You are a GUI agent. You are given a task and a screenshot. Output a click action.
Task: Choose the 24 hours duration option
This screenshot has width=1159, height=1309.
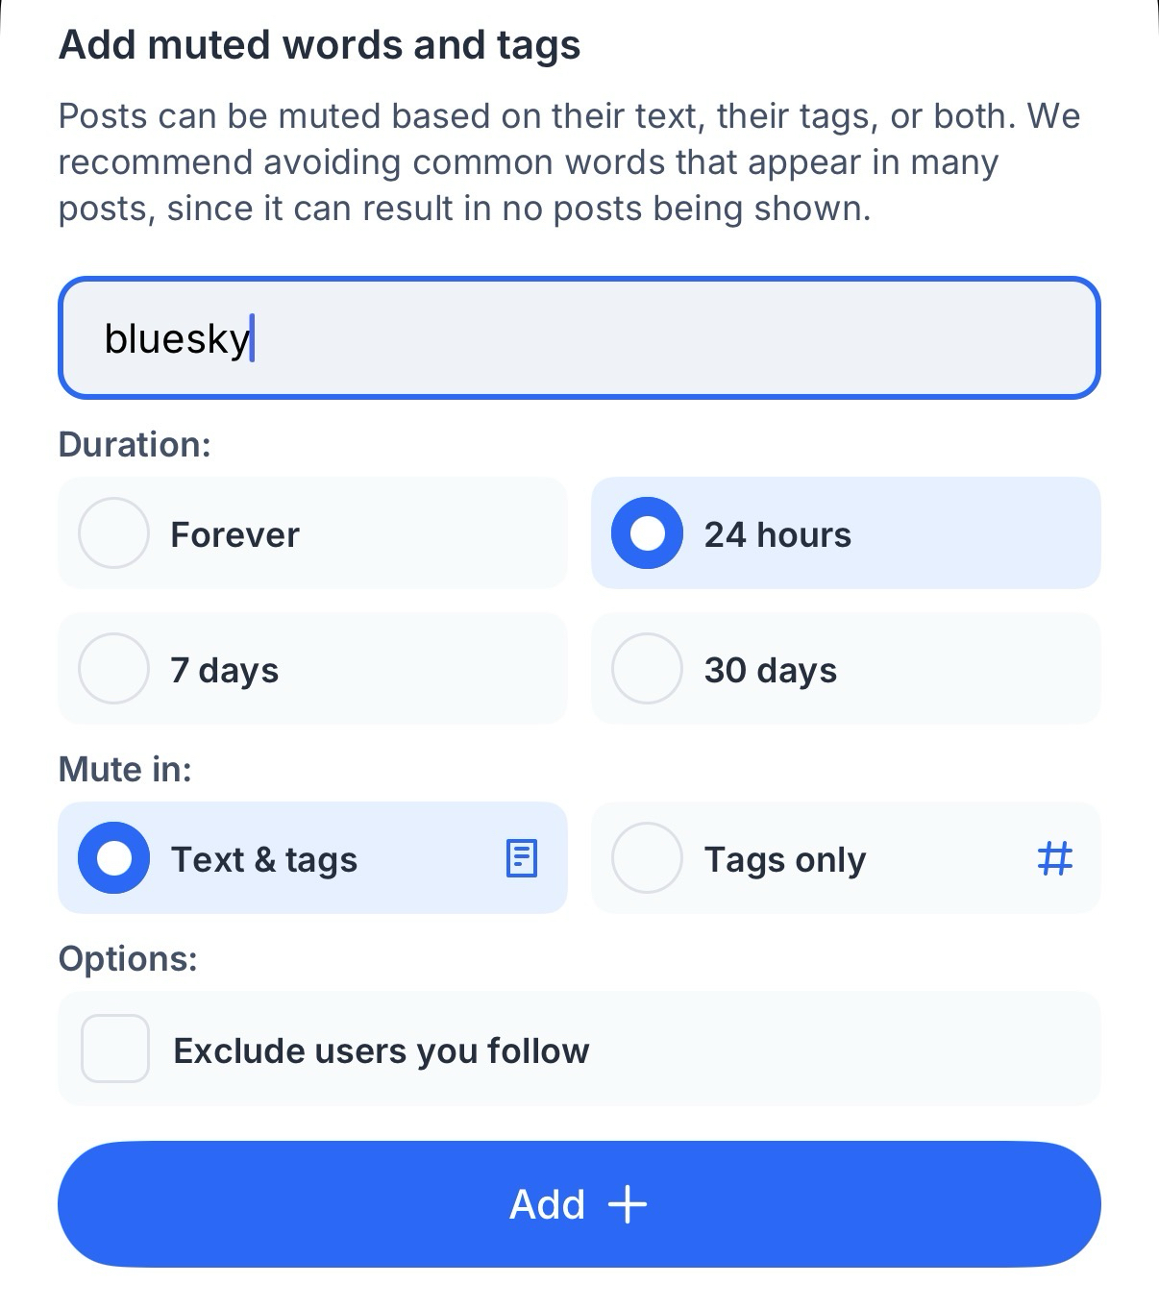[647, 533]
